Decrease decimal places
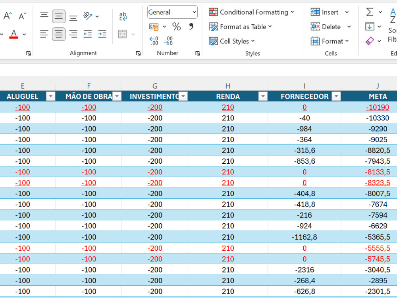 coord(168,41)
